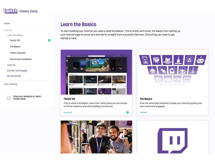The width and height of the screenshot is (215, 161).
Task: Click the CATEGORIES label in the sidebar
Action: [8, 30]
